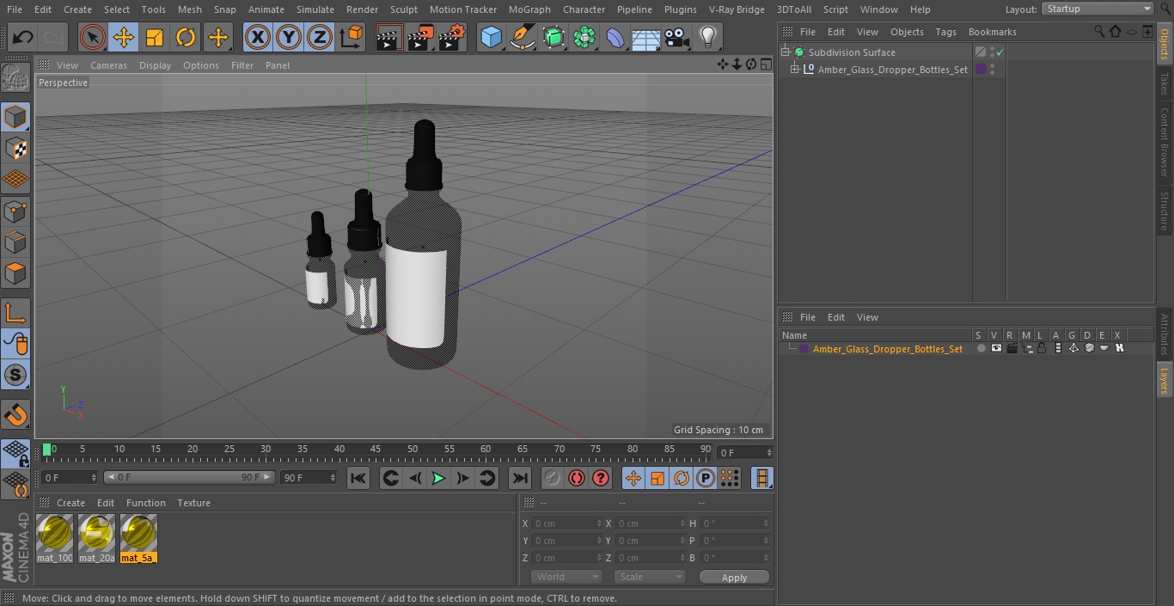Click the Undo arrow icon
Image resolution: width=1174 pixels, height=606 pixels.
(23, 38)
